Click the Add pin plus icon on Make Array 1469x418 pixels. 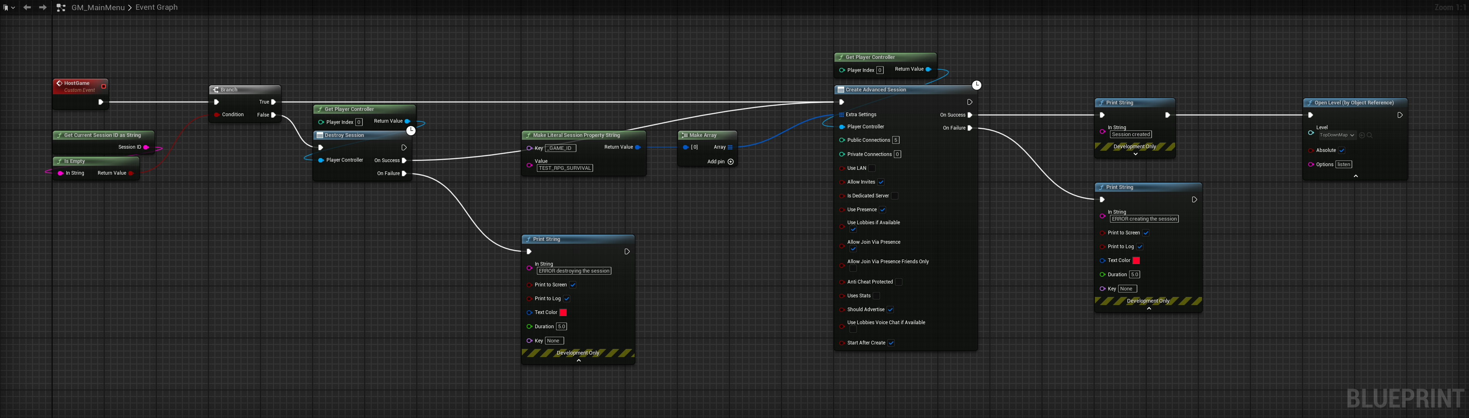(731, 162)
